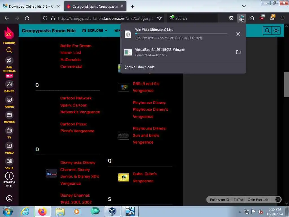Viewport: 289px width, 217px height.
Task: Show hidden system tray icons
Action: 240,212
